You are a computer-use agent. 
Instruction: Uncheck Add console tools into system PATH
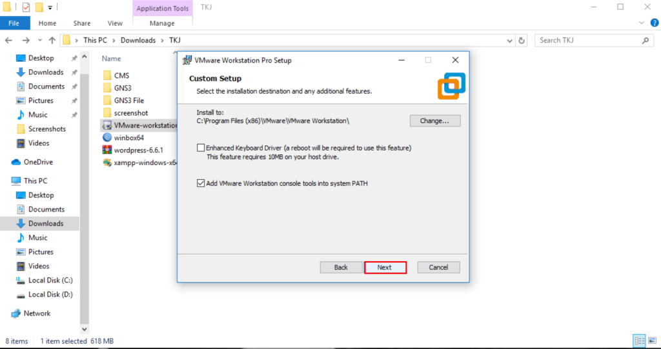tap(201, 183)
